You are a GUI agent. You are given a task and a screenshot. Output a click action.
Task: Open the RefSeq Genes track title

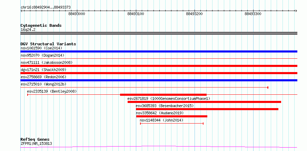pos(35,140)
